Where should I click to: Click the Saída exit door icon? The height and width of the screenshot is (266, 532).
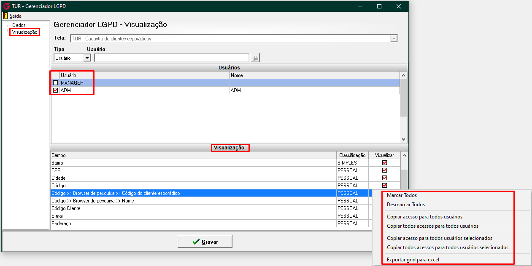(x=5, y=16)
